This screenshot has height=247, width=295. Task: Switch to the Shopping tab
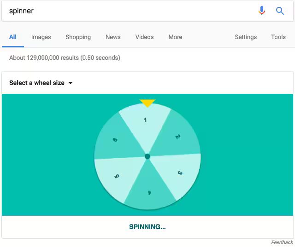[78, 37]
